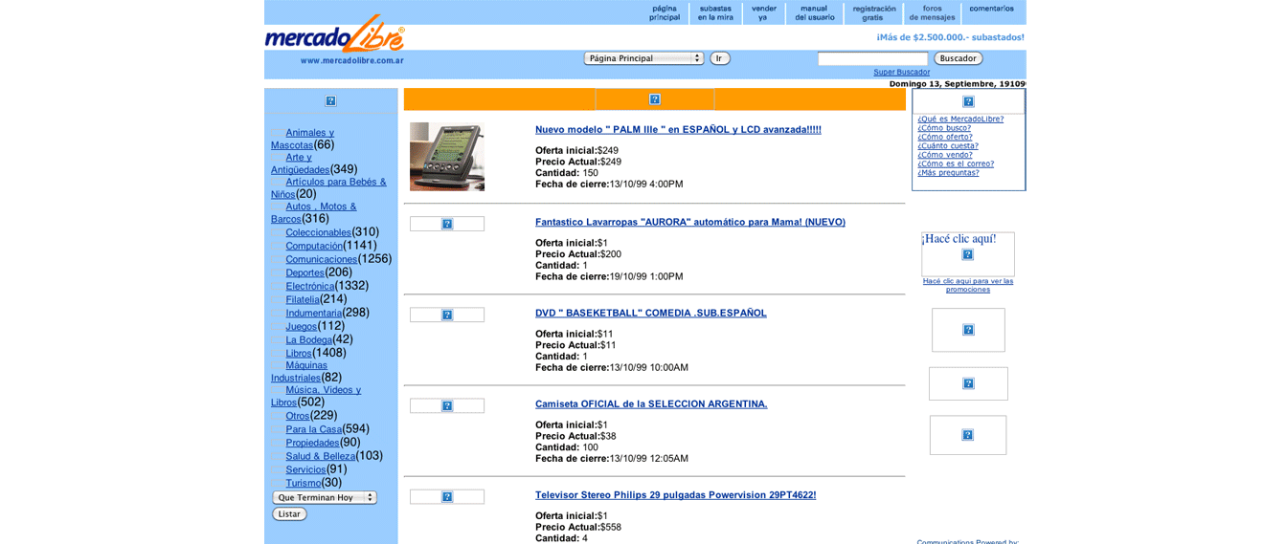This screenshot has width=1286, height=544.
Task: Go to subastas en la mira
Action: point(715,13)
